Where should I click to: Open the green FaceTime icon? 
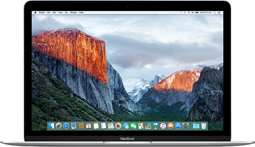point(134,126)
